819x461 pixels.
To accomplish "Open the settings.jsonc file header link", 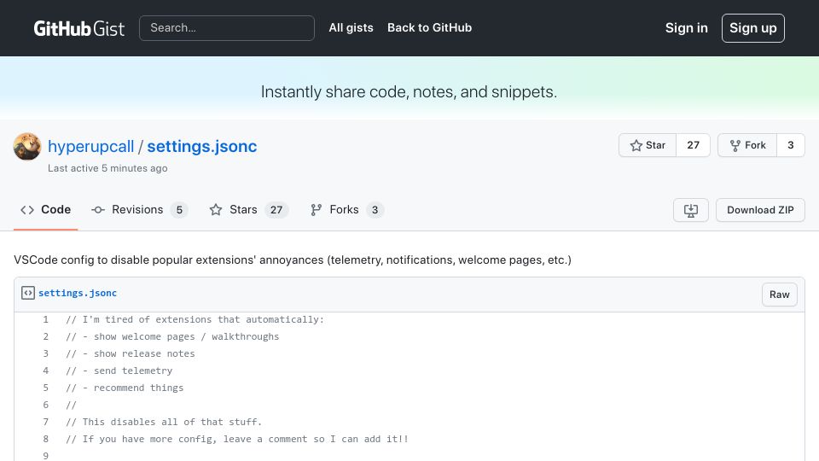I will [78, 293].
